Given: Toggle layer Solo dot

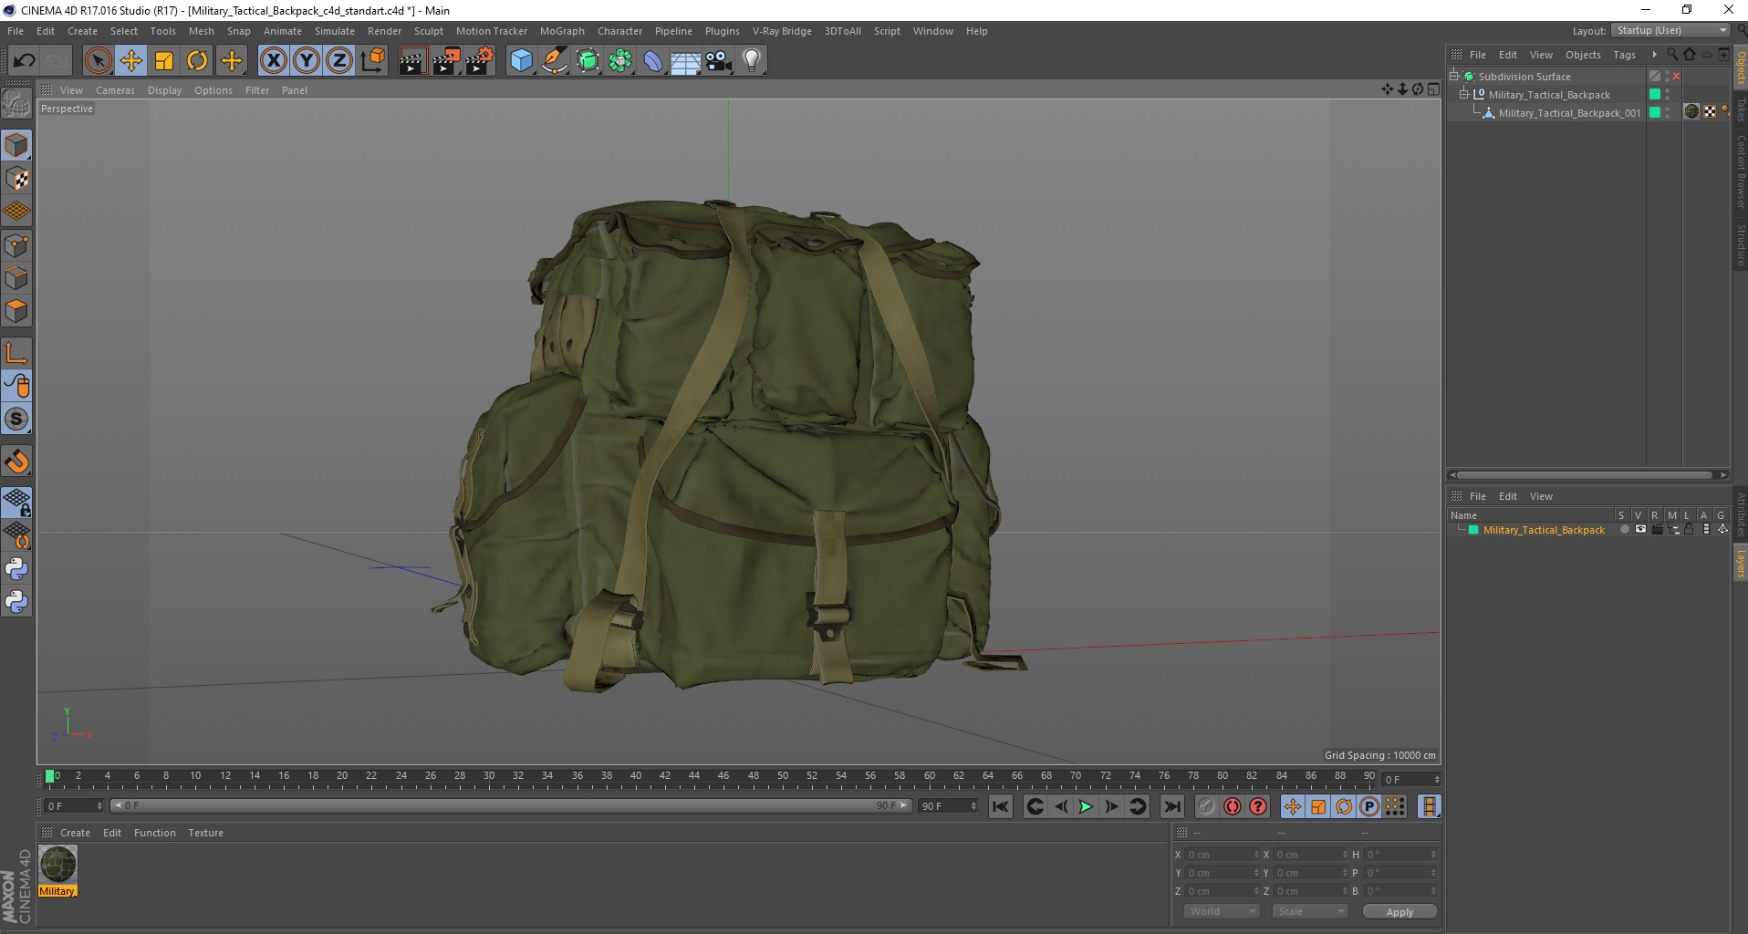Looking at the screenshot, I should 1624,530.
